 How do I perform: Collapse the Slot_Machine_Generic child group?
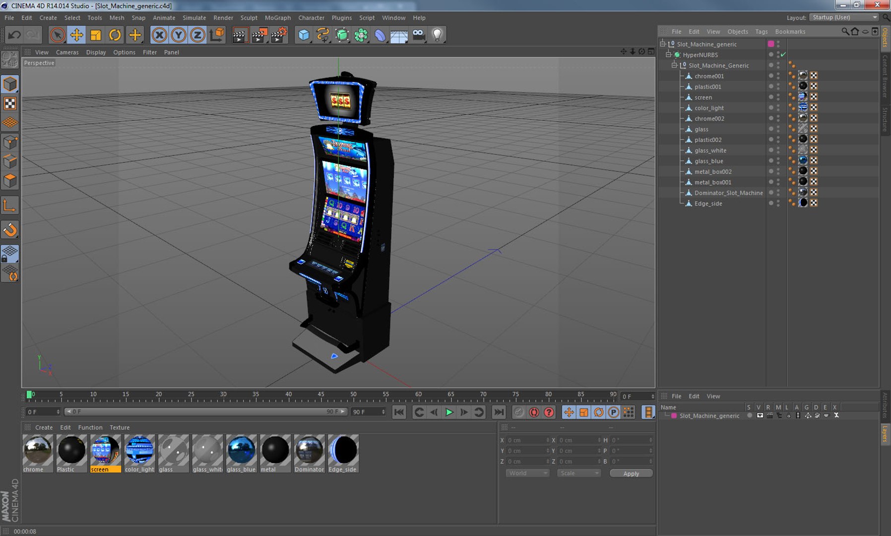point(675,65)
